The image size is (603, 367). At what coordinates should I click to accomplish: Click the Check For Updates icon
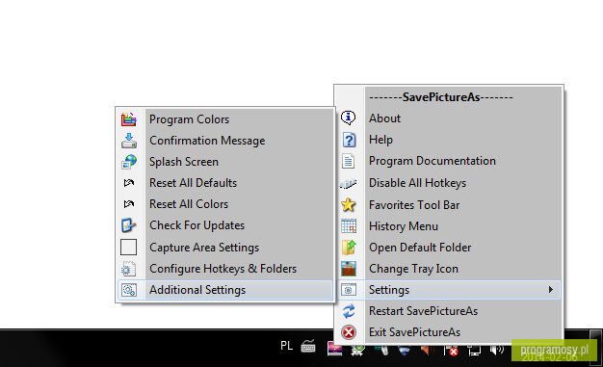point(129,225)
